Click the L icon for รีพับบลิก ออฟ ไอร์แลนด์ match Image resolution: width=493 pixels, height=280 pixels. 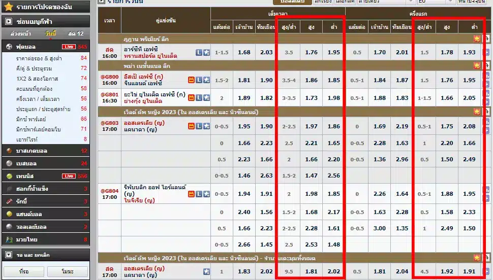point(199,194)
